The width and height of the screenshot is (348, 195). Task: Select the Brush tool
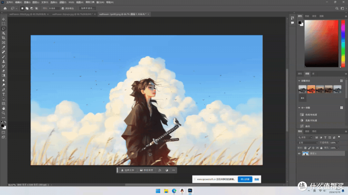pyautogui.click(x=3, y=57)
